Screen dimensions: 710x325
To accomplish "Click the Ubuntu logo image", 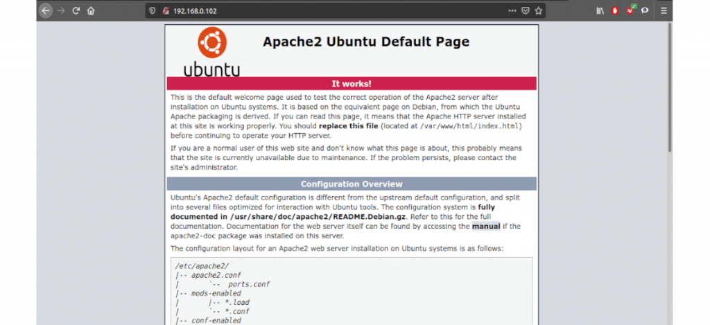I will pyautogui.click(x=211, y=51).
